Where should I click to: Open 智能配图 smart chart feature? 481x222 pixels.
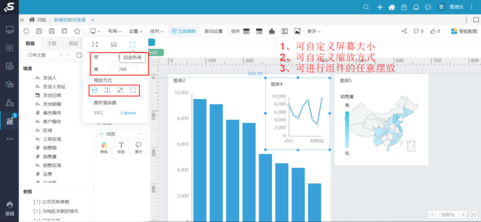point(464,31)
